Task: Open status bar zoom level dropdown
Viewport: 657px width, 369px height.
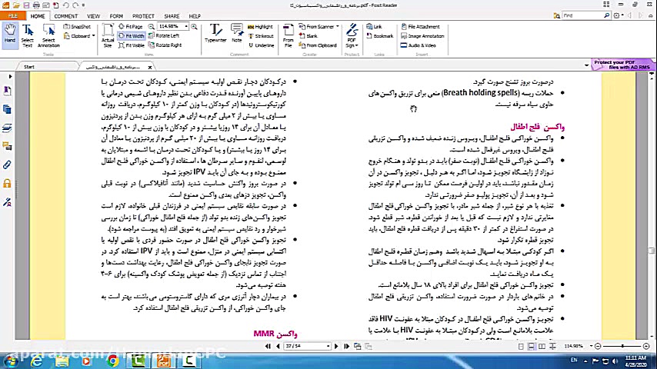Action: pyautogui.click(x=591, y=347)
